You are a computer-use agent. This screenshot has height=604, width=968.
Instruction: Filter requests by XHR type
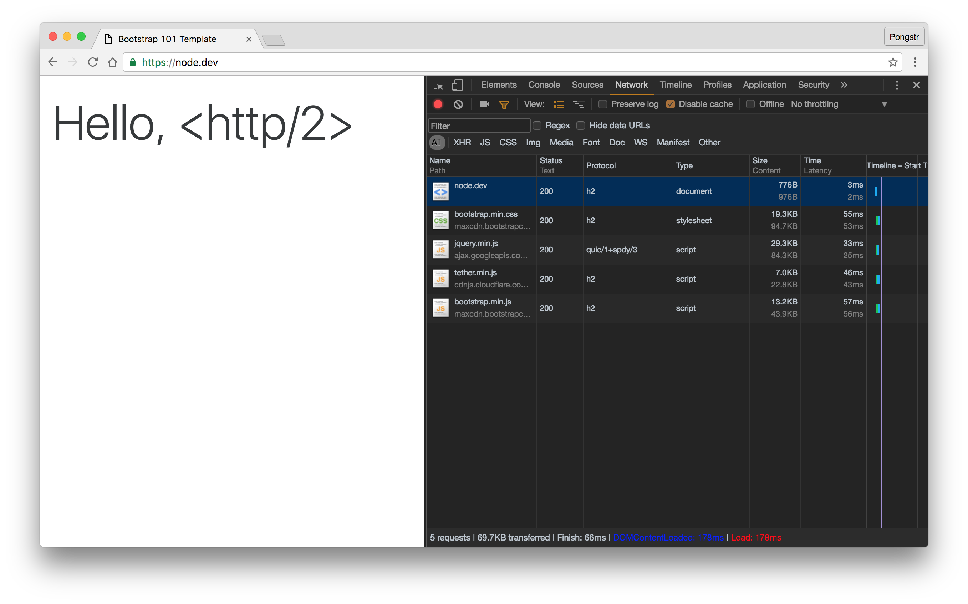[x=462, y=143]
